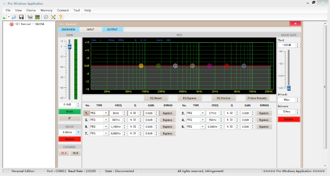Click the floppy disk save icon
This screenshot has width=330, height=176.
(21, 17)
